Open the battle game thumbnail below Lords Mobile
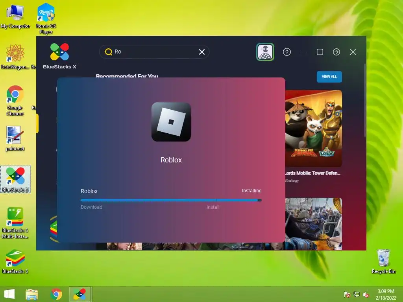Screen dimensions: 403x302 coord(314,224)
